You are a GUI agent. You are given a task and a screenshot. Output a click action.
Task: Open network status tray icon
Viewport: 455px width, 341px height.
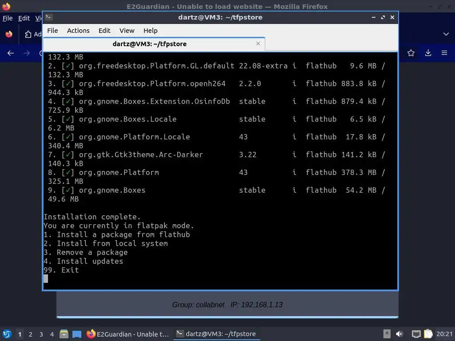[416, 334]
